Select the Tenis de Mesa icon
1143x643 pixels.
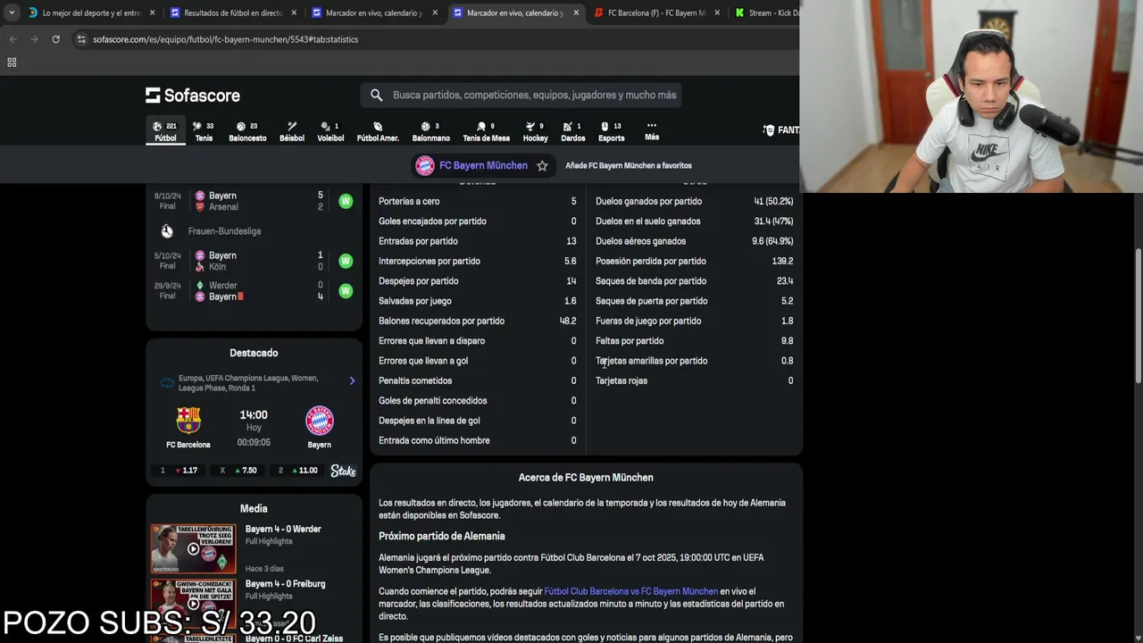(486, 131)
